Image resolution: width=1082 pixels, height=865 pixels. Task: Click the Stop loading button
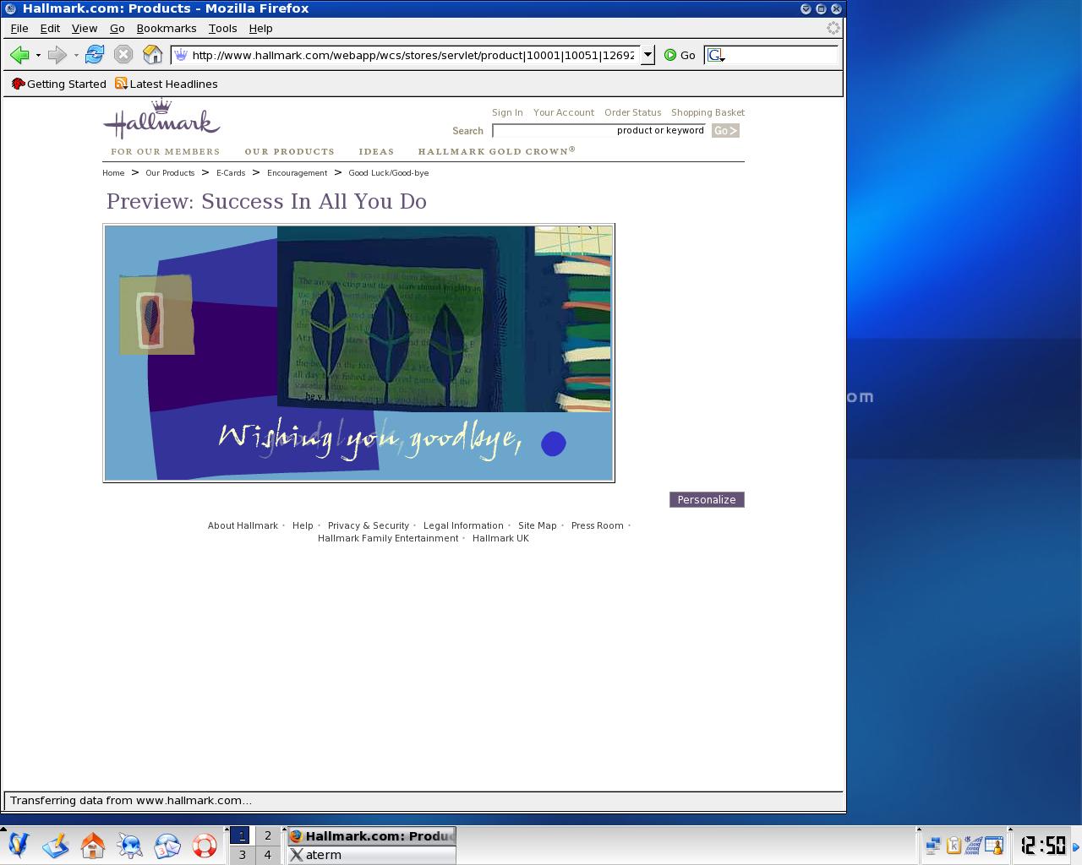pos(123,55)
